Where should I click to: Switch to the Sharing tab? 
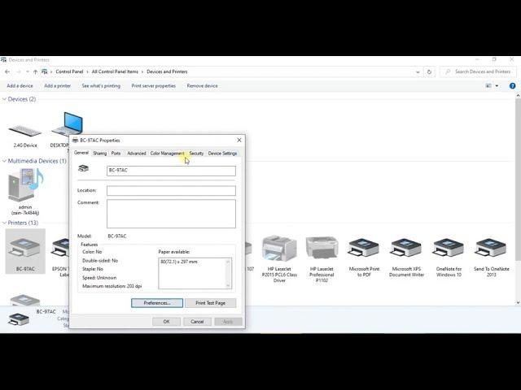99,154
